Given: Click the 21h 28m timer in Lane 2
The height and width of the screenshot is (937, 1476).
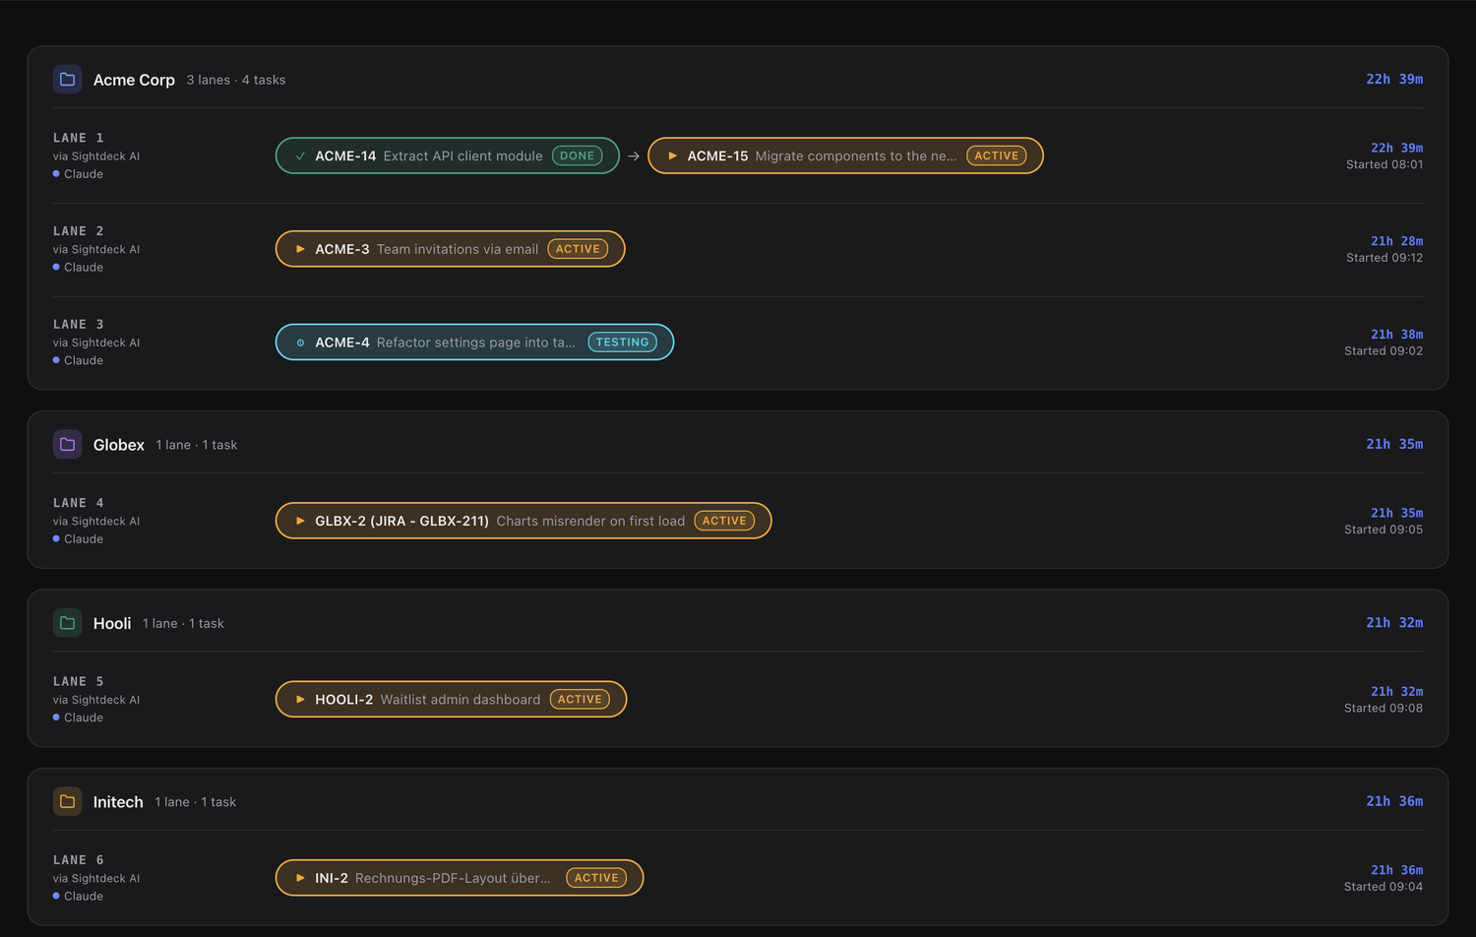Looking at the screenshot, I should coord(1397,241).
